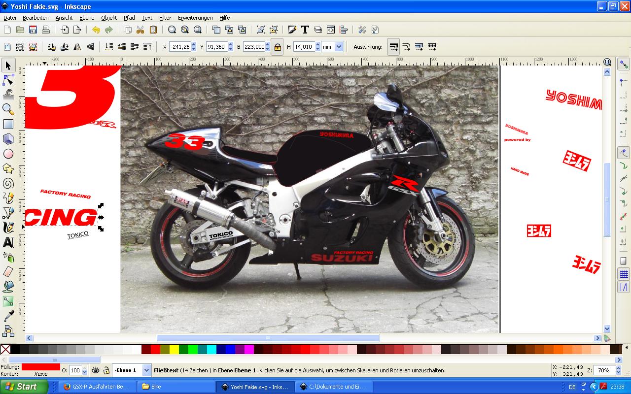Open the Erweiterungen menu
This screenshot has height=394, width=631.
[195, 18]
